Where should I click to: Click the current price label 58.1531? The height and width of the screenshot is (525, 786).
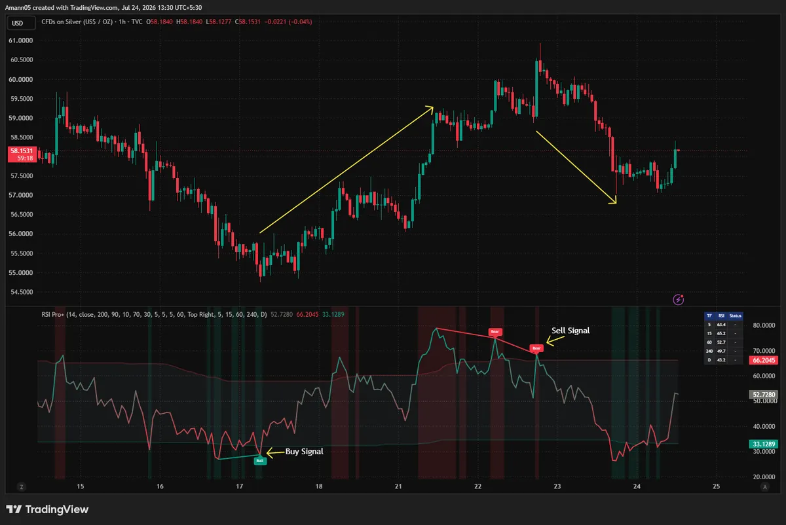[x=21, y=151]
